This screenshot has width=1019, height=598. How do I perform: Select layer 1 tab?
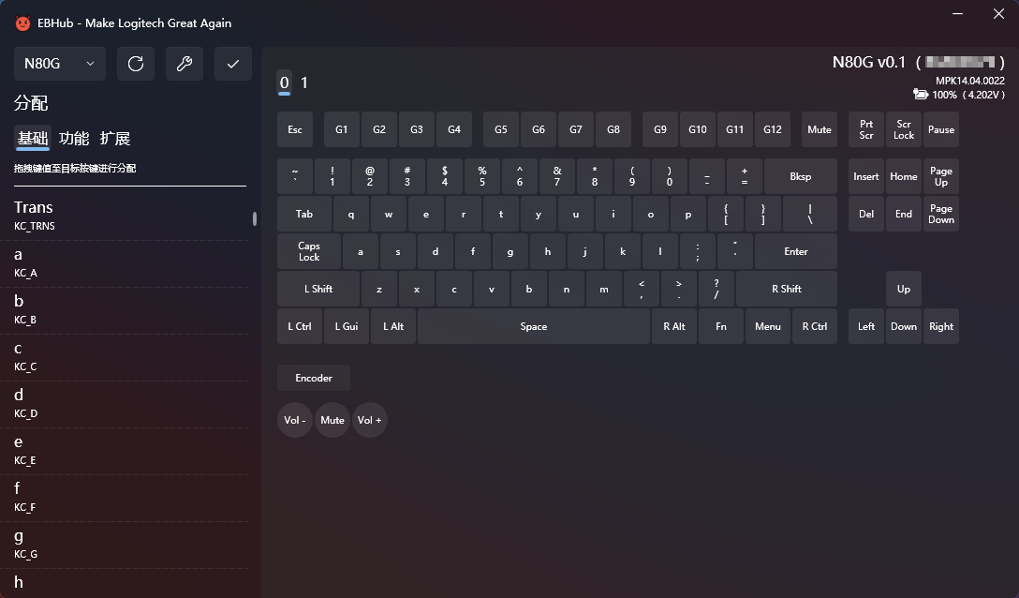pyautogui.click(x=304, y=83)
